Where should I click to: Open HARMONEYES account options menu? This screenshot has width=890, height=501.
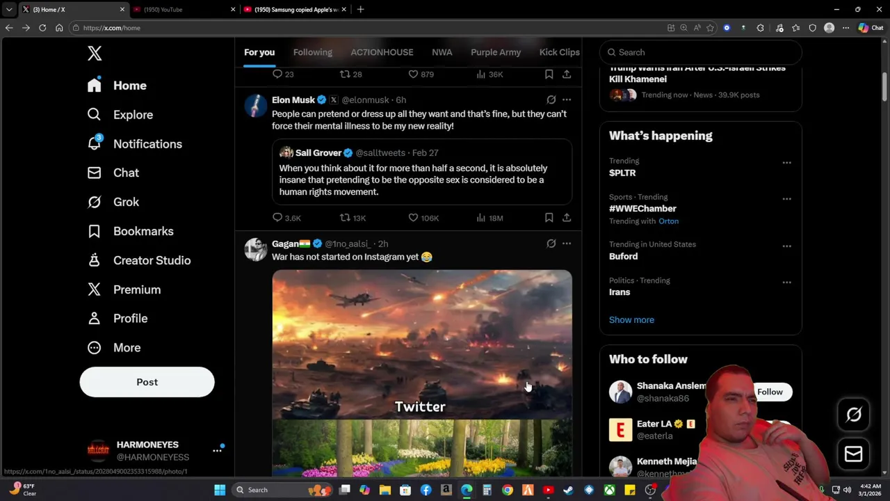[x=217, y=451]
